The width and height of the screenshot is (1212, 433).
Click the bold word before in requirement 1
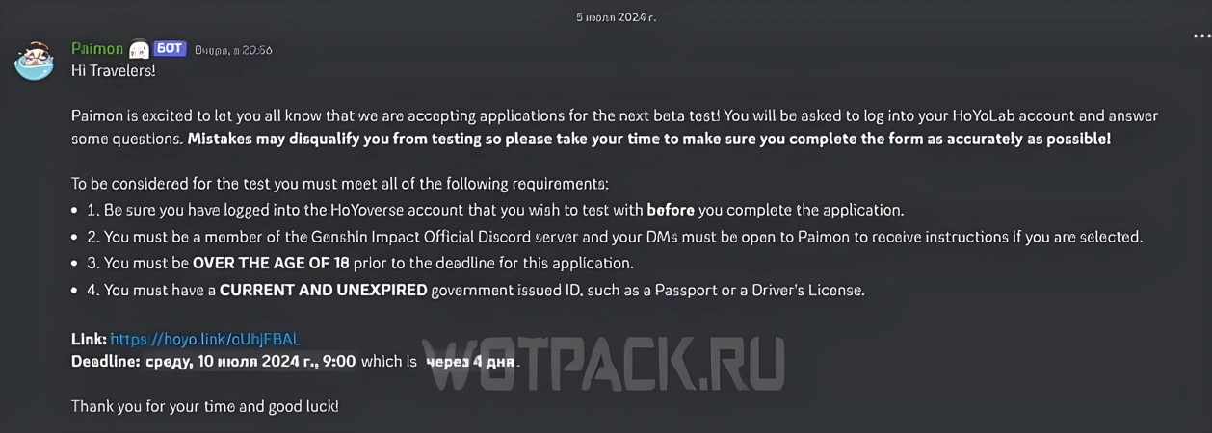tap(671, 209)
